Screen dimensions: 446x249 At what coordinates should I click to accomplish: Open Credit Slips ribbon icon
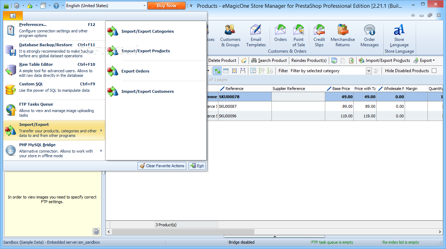pos(319,36)
